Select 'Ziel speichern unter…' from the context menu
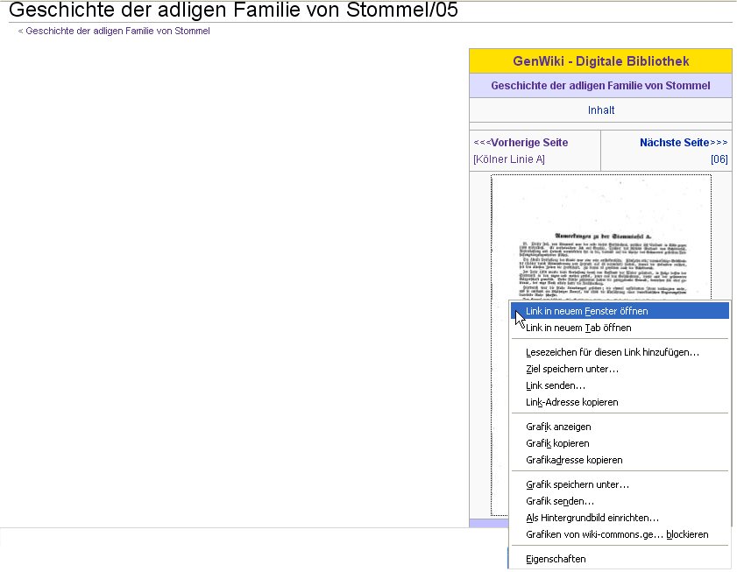This screenshot has height=572, width=737. 571,369
